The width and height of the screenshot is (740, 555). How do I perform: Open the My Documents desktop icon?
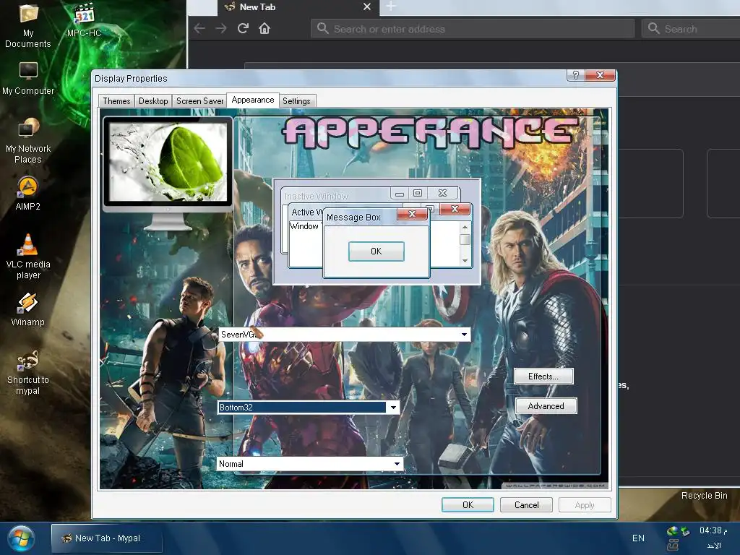click(28, 26)
